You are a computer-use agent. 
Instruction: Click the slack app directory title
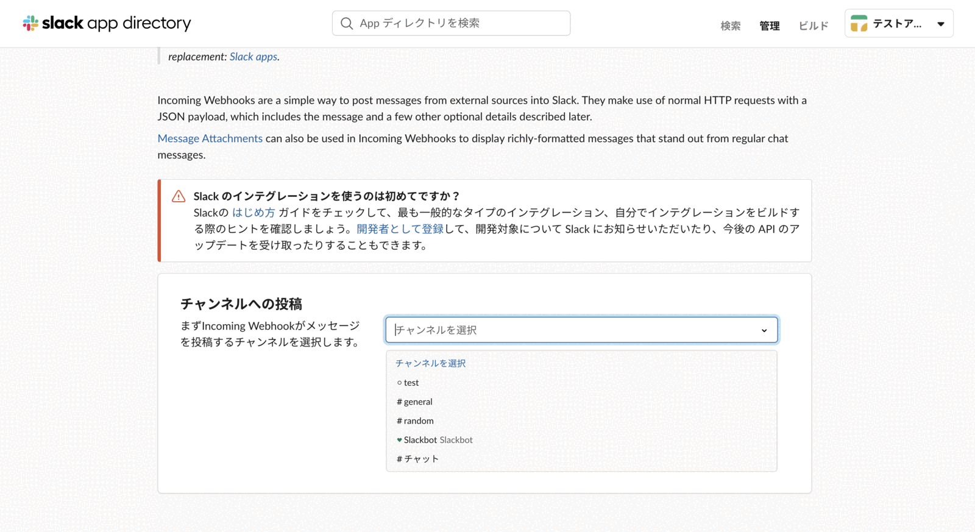click(116, 23)
